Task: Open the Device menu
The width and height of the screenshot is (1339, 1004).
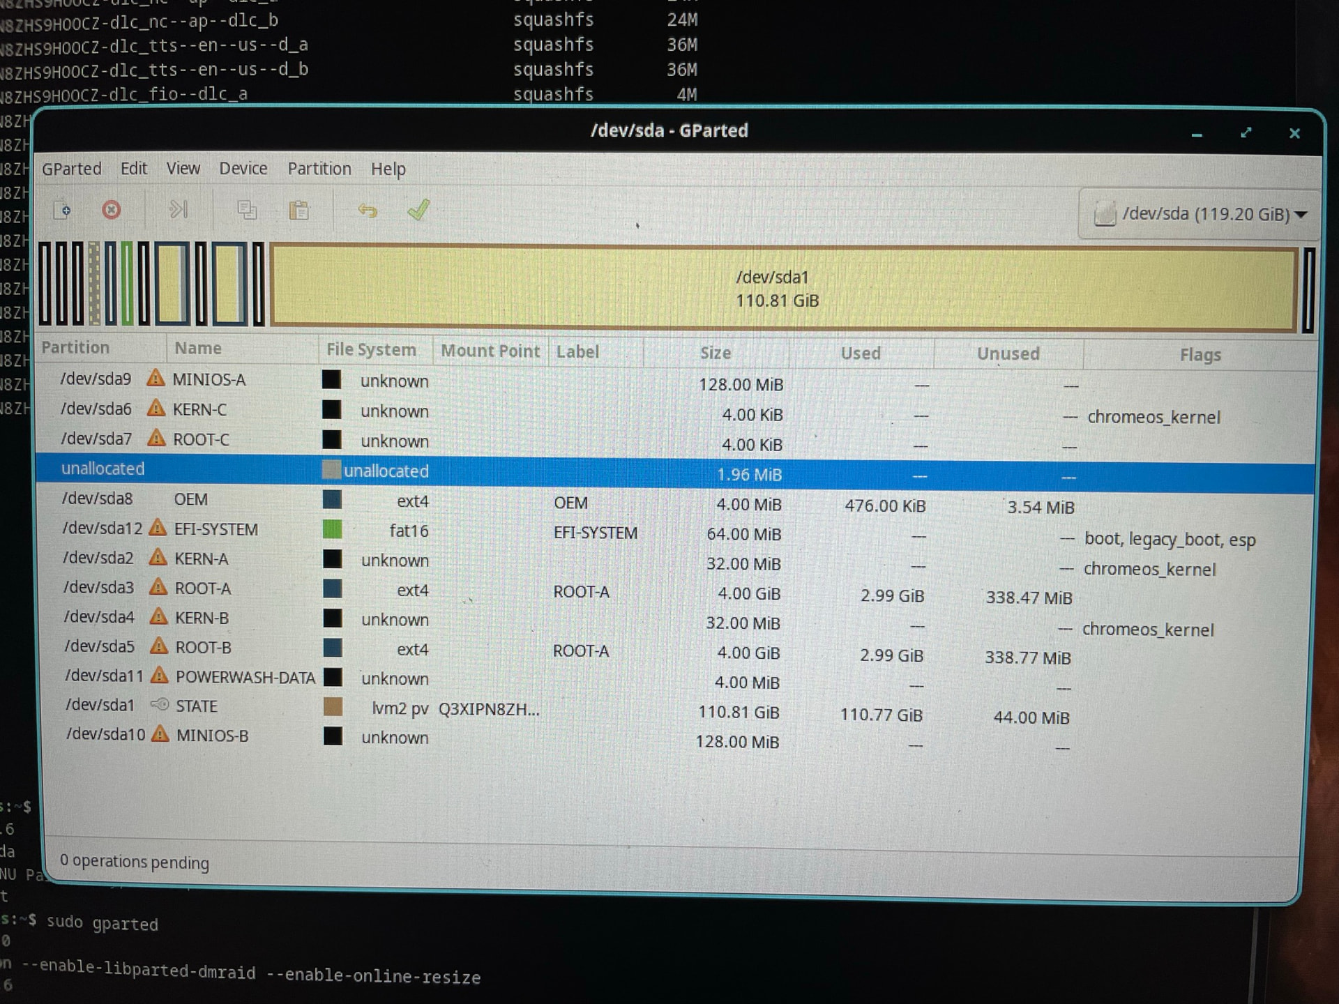Action: (x=243, y=169)
